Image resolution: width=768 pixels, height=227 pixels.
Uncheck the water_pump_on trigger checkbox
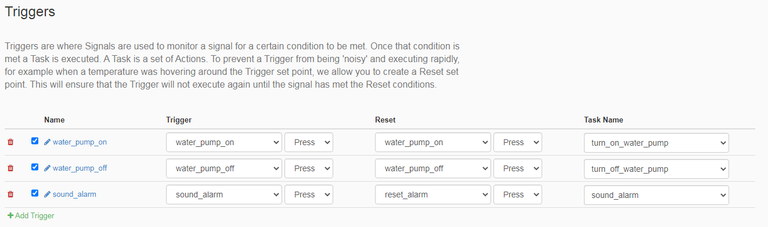click(35, 140)
